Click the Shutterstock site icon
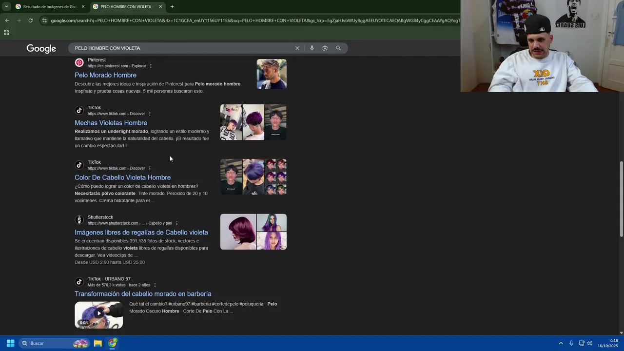This screenshot has width=624, height=351. click(79, 220)
